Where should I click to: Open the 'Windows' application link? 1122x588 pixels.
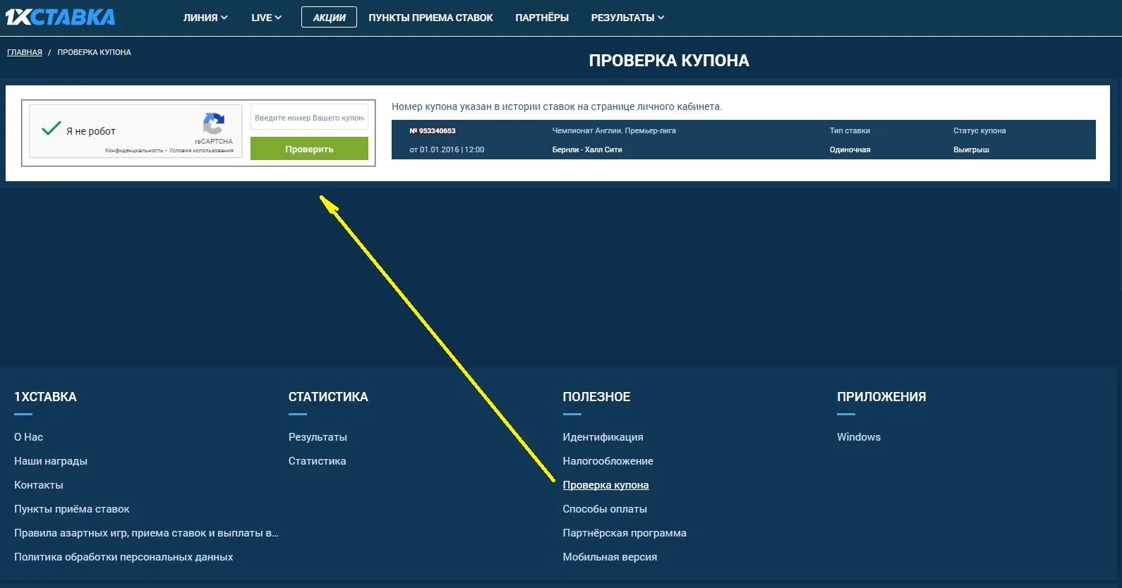[859, 437]
